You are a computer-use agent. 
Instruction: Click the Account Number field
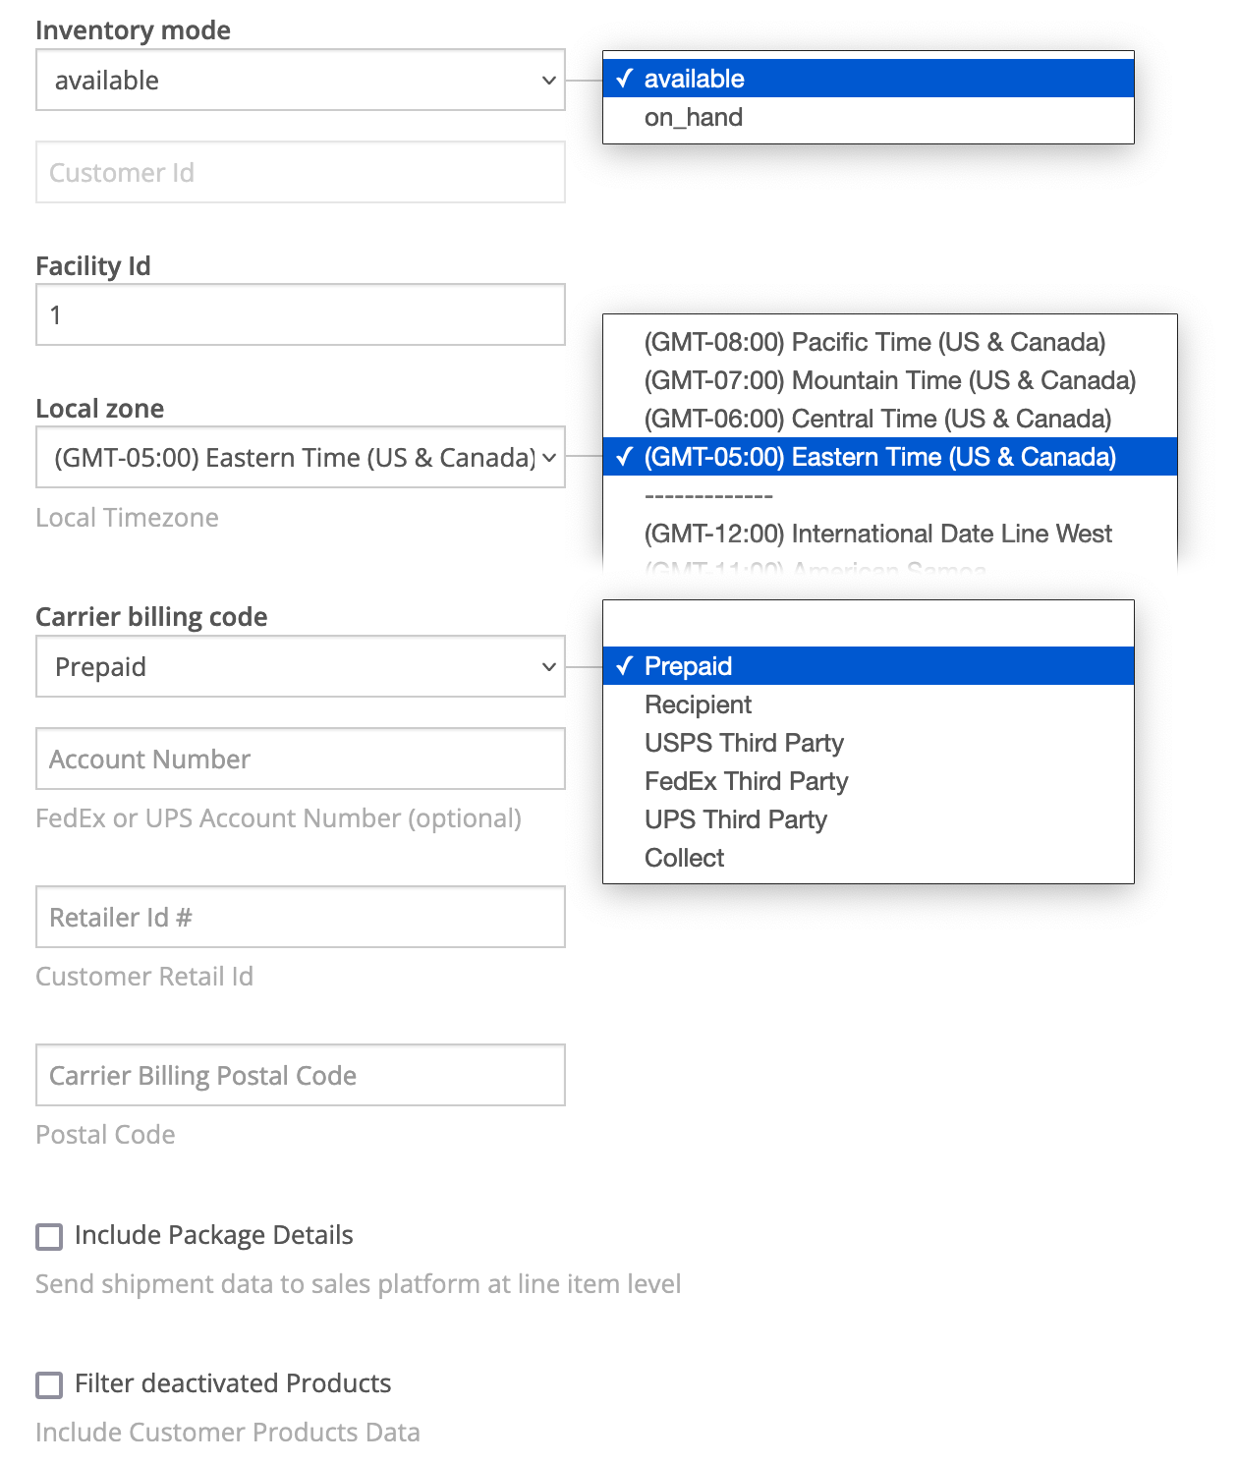tap(300, 759)
